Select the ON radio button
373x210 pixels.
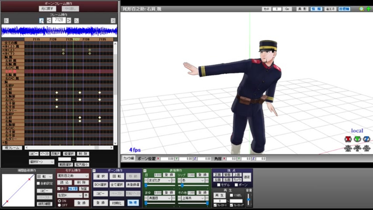click(x=59, y=201)
